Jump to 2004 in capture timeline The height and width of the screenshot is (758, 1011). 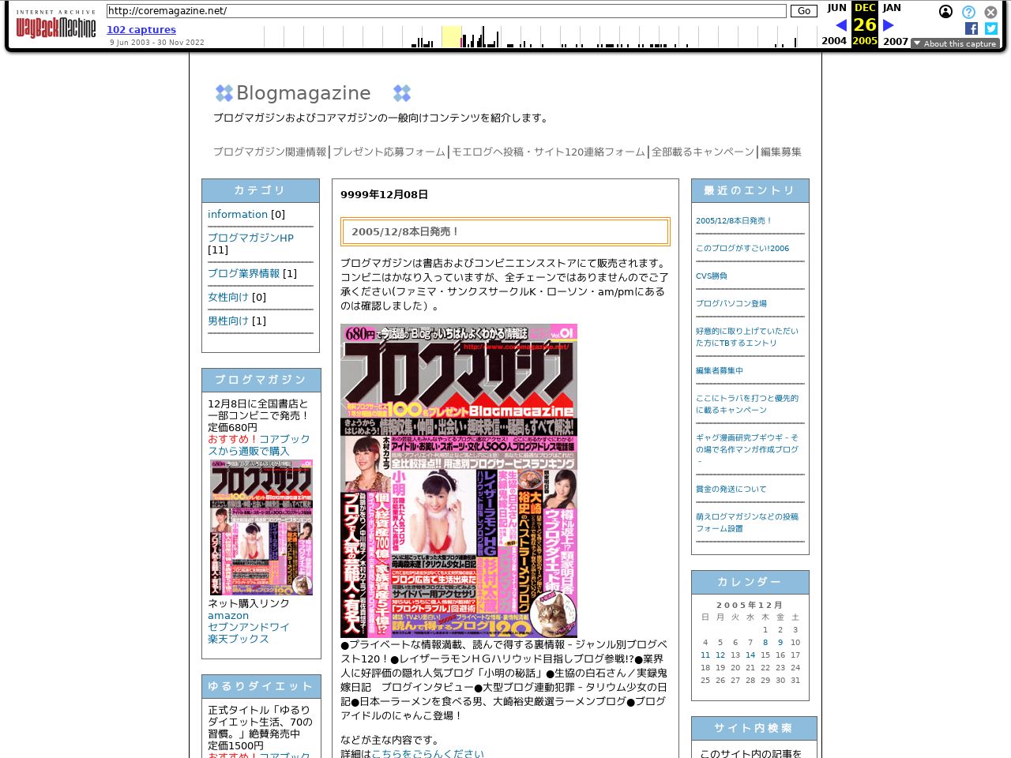pyautogui.click(x=833, y=41)
